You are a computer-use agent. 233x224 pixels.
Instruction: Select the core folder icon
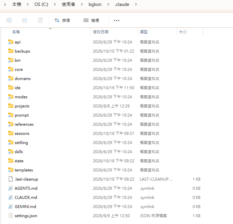pyautogui.click(x=11, y=69)
